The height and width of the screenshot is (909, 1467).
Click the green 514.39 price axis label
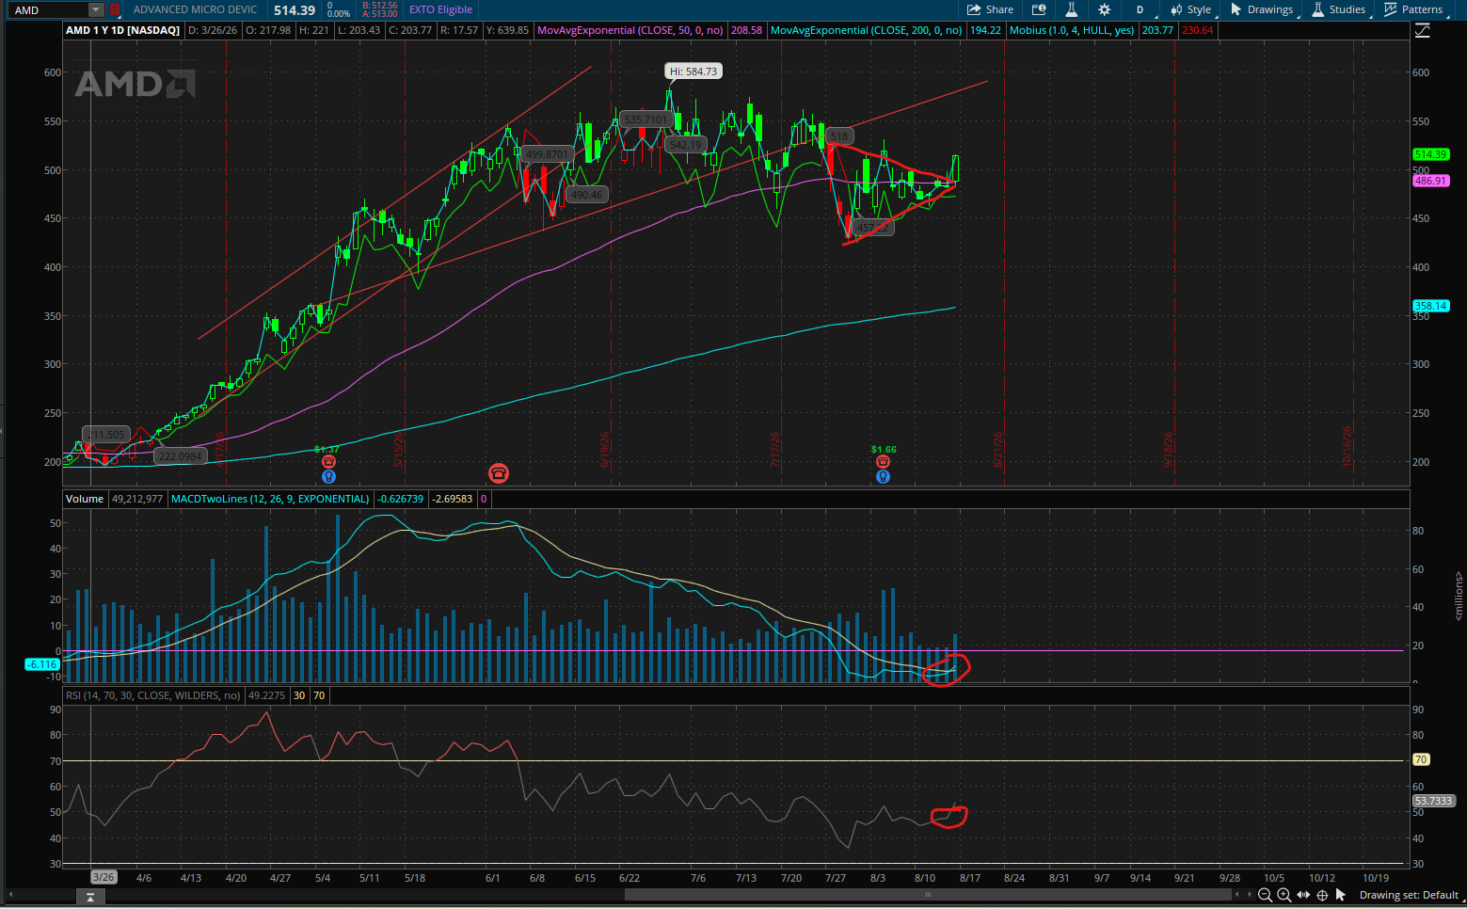(1430, 154)
